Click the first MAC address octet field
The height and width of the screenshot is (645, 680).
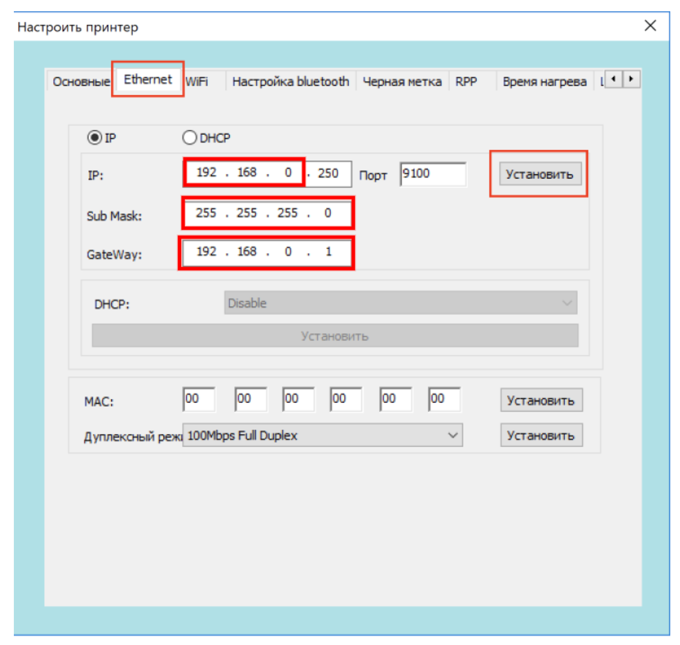click(x=198, y=399)
